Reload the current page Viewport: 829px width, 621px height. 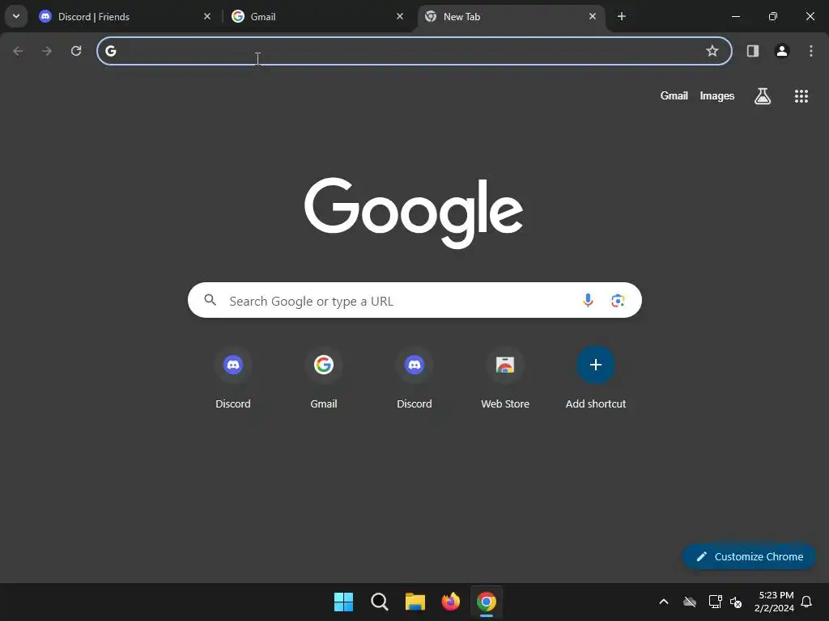coord(76,51)
